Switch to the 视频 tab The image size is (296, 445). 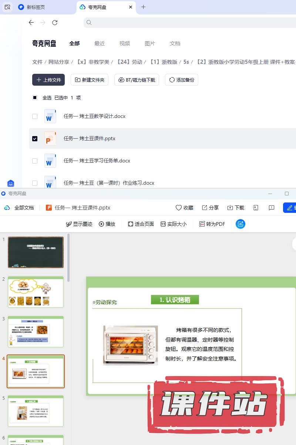(125, 43)
